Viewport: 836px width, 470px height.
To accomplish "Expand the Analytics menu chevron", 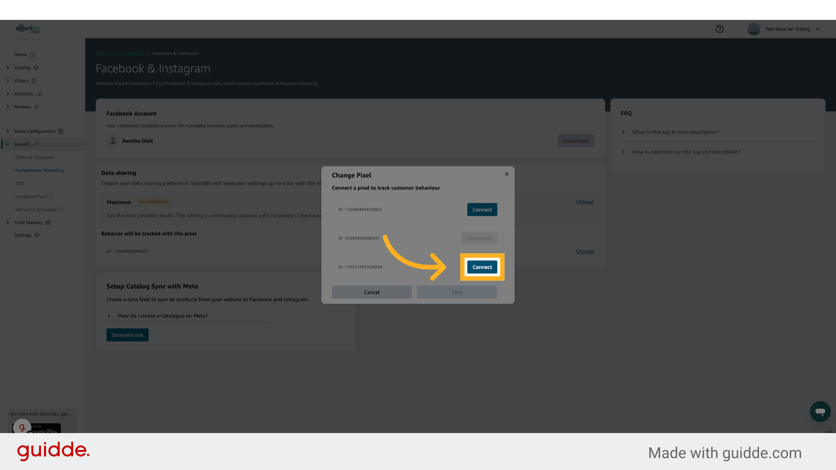I will pyautogui.click(x=8, y=94).
